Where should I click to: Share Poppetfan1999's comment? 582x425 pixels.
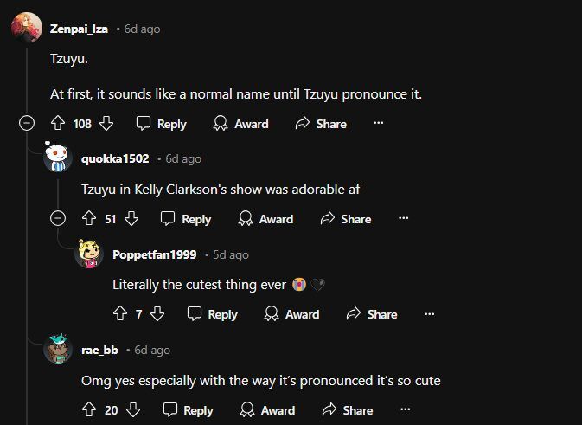pyautogui.click(x=371, y=314)
